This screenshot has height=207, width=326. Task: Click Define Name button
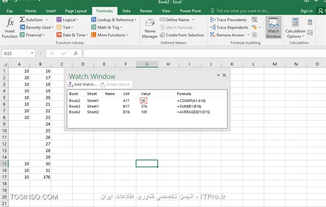[175, 20]
